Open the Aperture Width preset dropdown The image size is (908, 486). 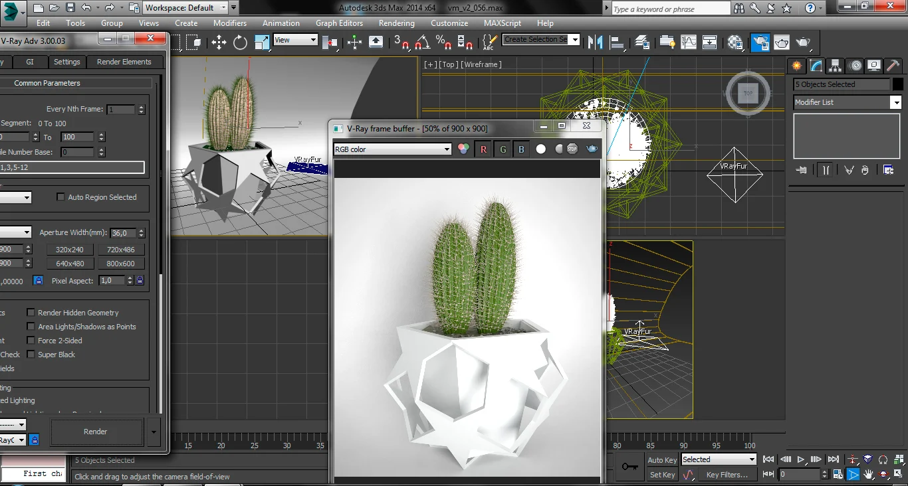point(15,232)
